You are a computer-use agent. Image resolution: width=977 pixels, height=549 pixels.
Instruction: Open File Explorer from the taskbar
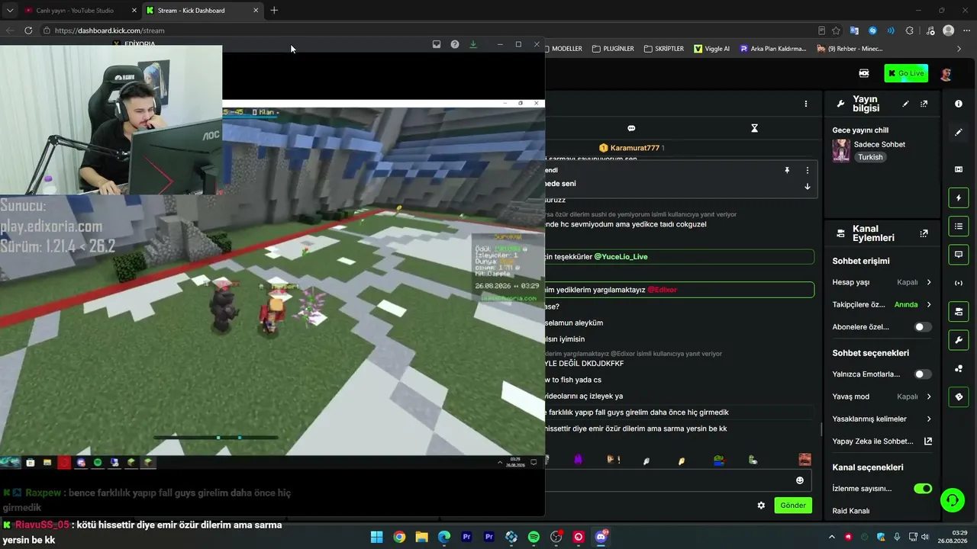pyautogui.click(x=421, y=537)
